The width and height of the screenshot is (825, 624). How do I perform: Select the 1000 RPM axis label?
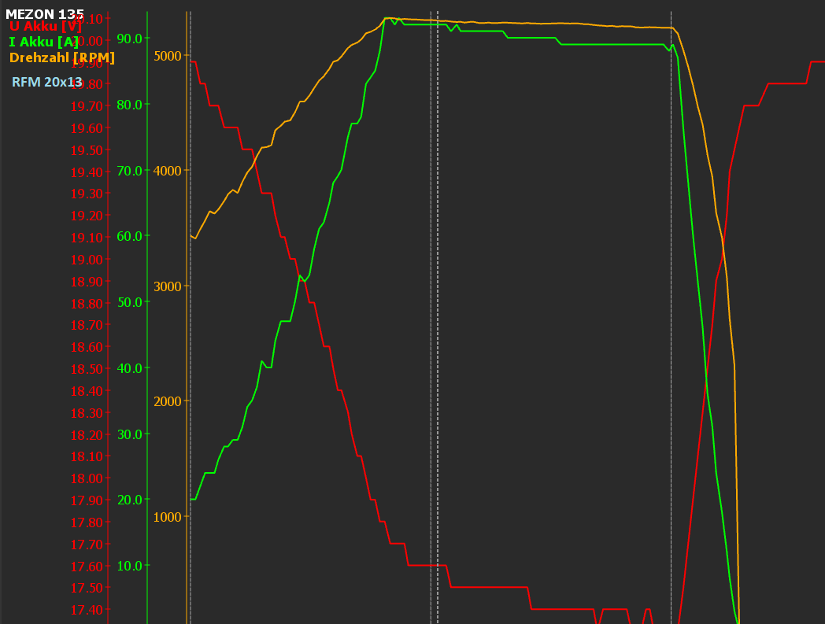[x=167, y=517]
